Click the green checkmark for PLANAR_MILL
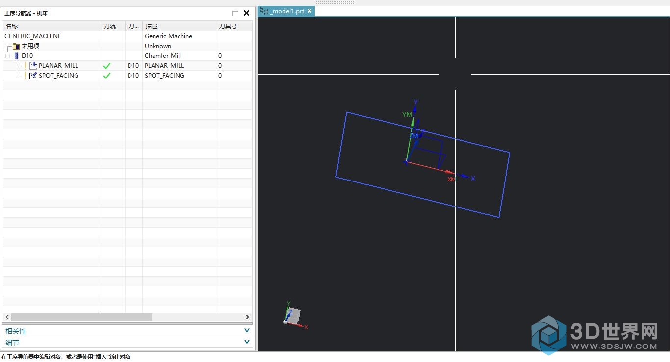 click(107, 66)
